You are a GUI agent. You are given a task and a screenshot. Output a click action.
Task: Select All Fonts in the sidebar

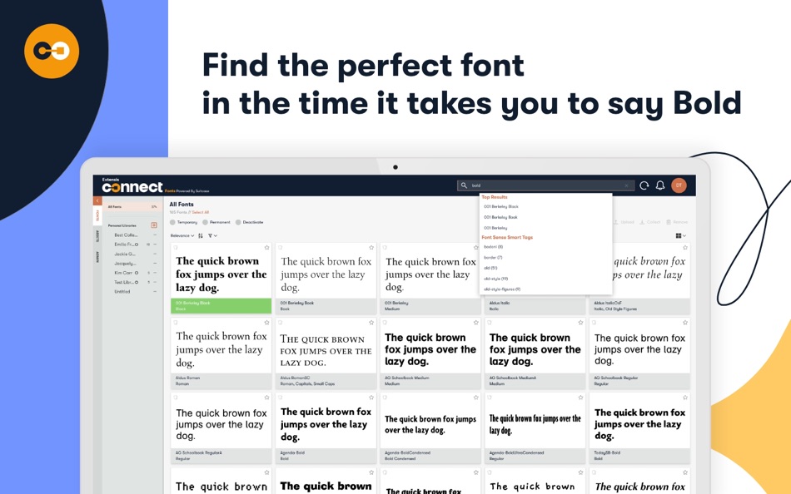pyautogui.click(x=132, y=207)
